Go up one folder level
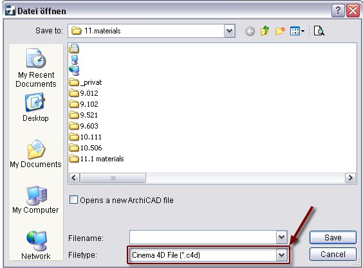 click(x=265, y=31)
